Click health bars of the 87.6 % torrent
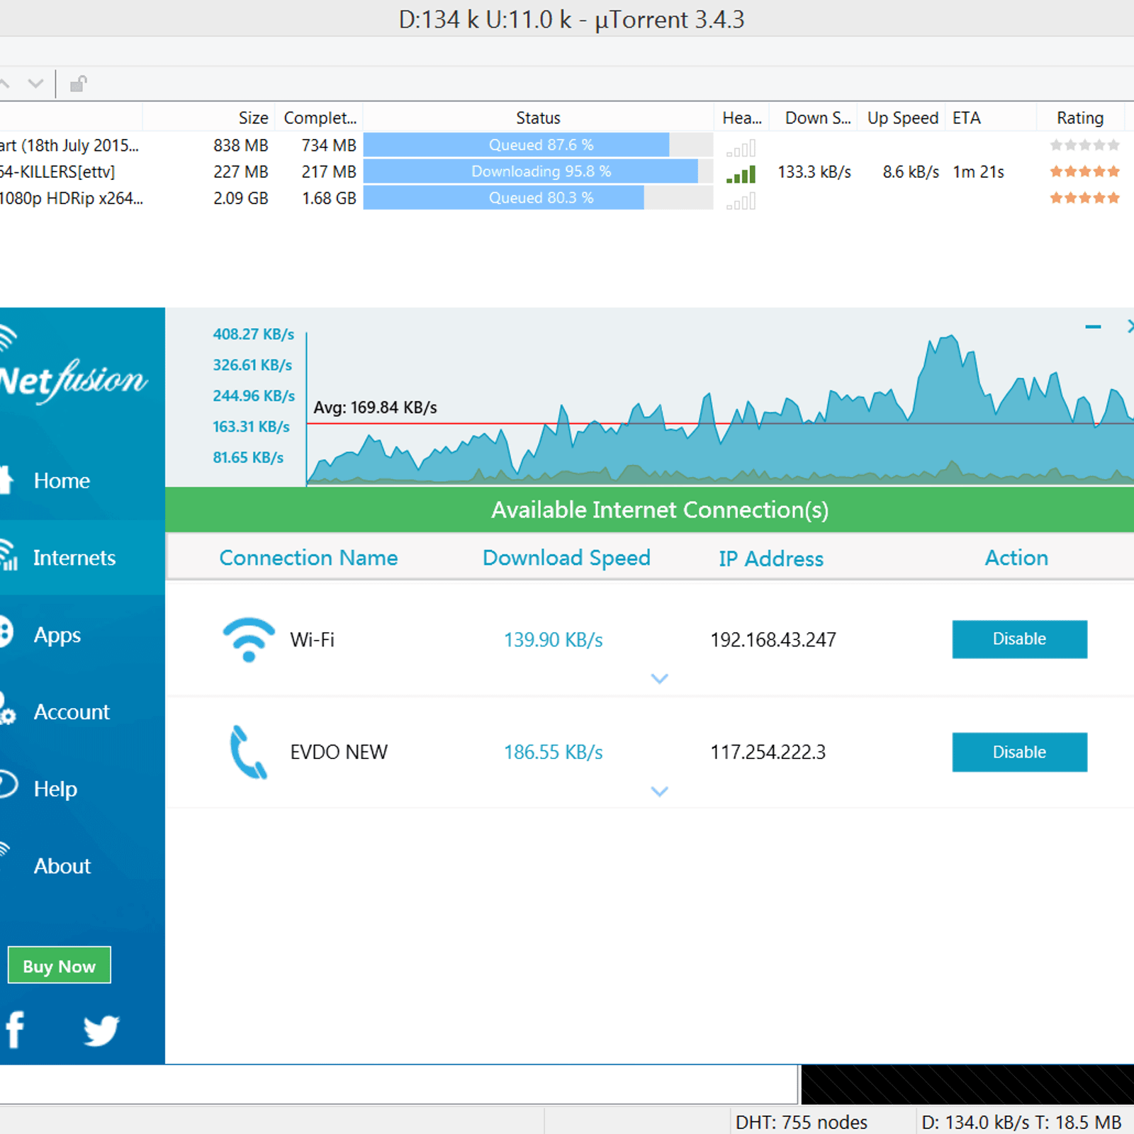Image resolution: width=1134 pixels, height=1134 pixels. click(741, 148)
